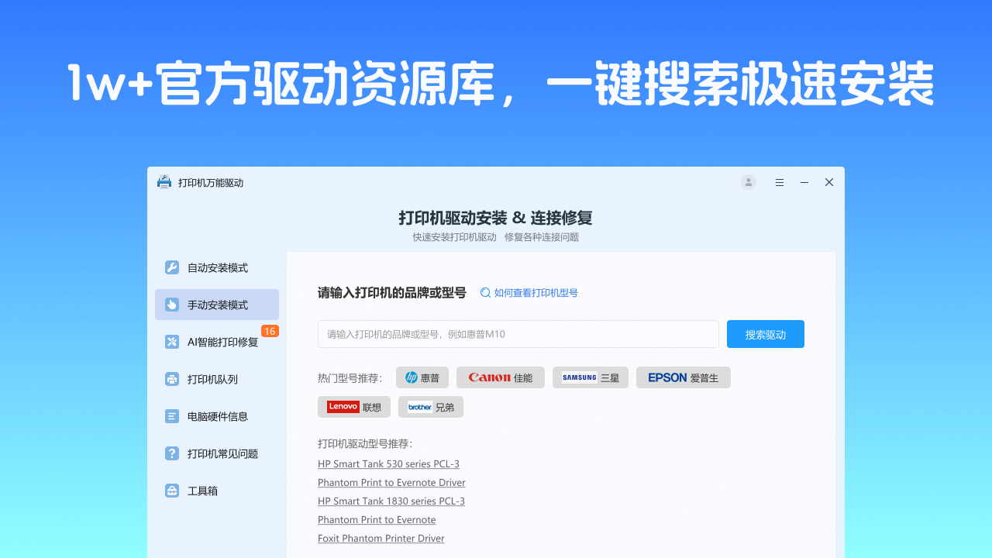Screen dimensions: 992x558
Task: Select the 自动安装模式 wrench icon
Action: click(171, 267)
